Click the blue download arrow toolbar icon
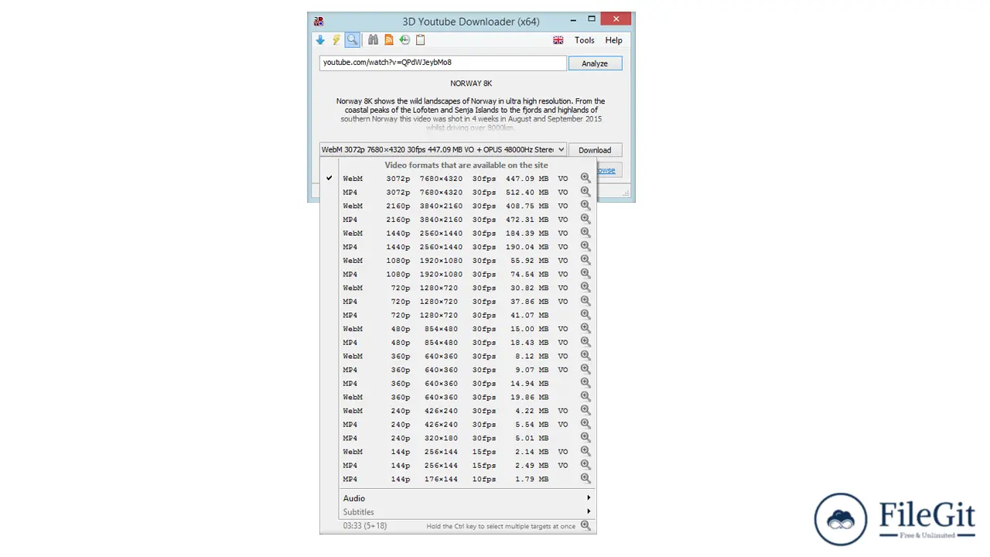This screenshot has height=557, width=990. pyautogui.click(x=320, y=40)
